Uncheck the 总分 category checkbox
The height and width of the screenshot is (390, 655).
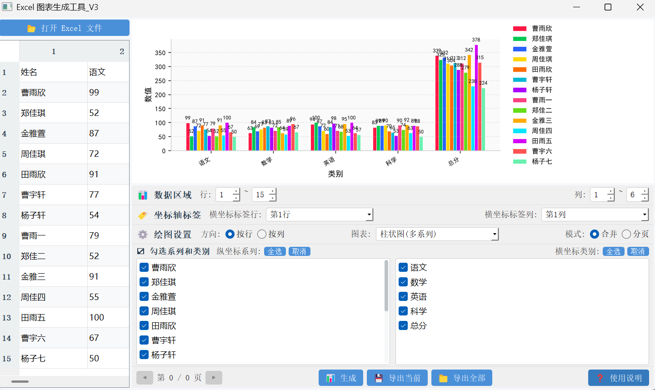click(403, 326)
